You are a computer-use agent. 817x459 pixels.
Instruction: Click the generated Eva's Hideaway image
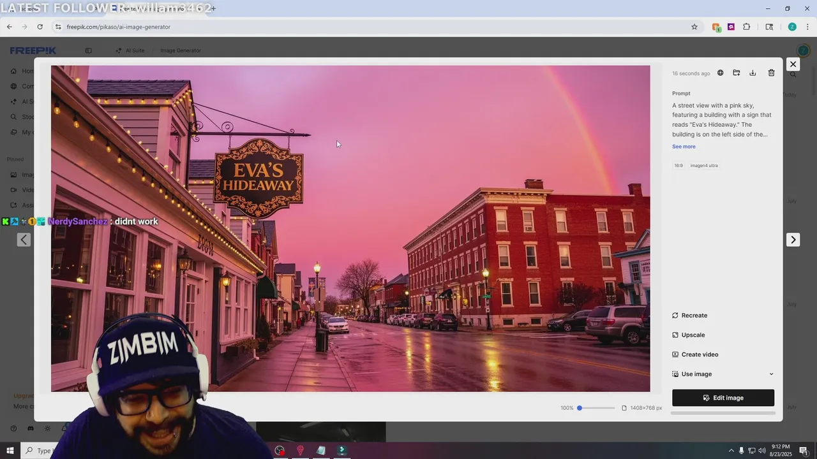click(350, 228)
